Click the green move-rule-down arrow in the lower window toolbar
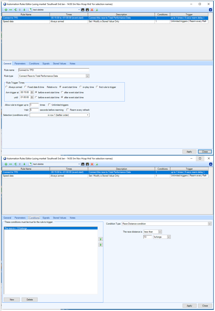Image resolution: width=215 pixels, height=311 pixels. (24, 164)
